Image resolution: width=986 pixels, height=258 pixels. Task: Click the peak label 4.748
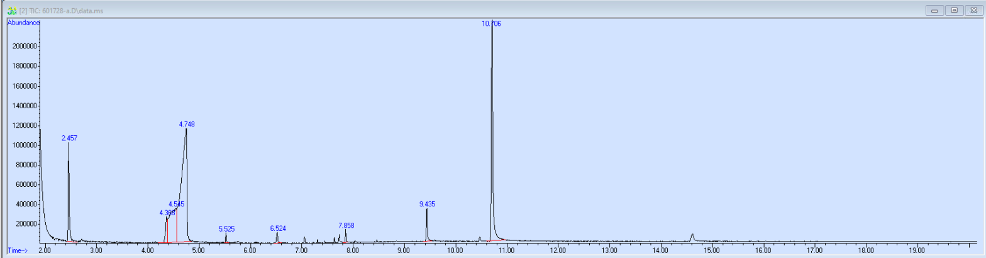(x=187, y=125)
